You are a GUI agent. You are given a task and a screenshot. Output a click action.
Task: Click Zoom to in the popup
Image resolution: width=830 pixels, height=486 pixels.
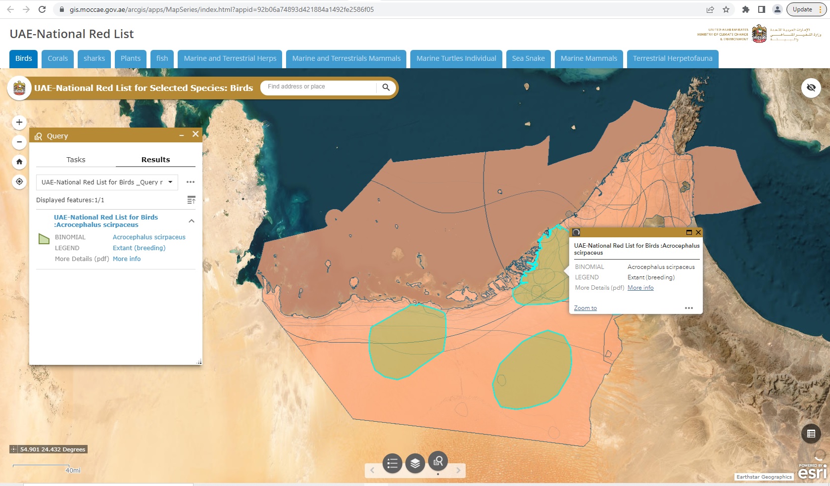586,308
